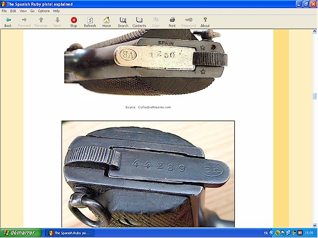Open the About question mark icon

(x=205, y=21)
